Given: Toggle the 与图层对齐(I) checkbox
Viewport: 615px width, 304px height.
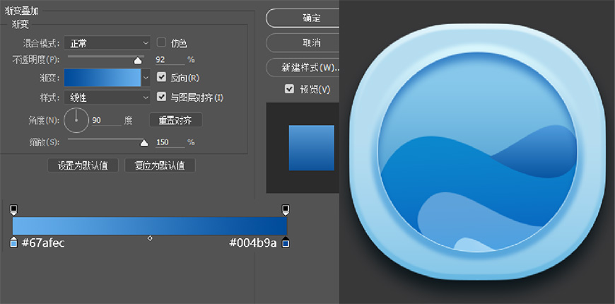Looking at the screenshot, I should pyautogui.click(x=161, y=96).
